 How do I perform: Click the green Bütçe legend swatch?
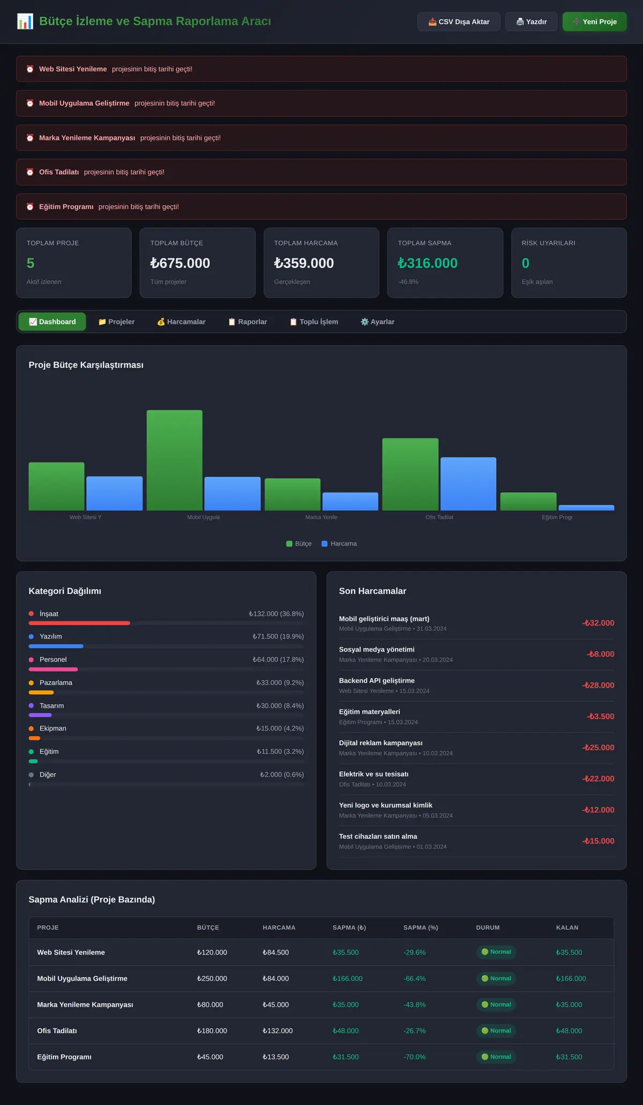pos(289,544)
